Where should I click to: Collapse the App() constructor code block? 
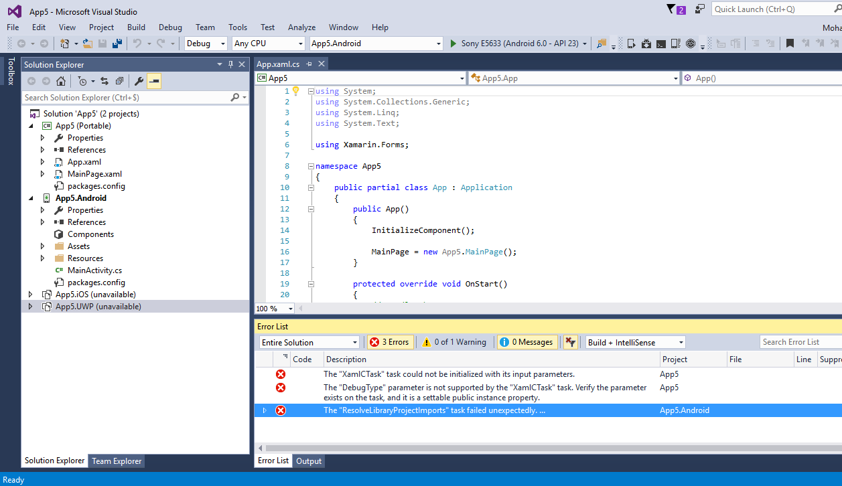(x=311, y=209)
